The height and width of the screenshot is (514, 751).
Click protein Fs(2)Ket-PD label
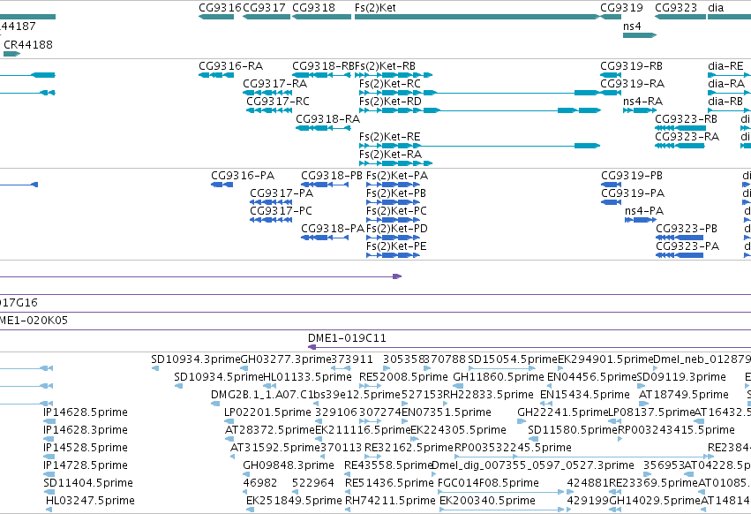pos(397,229)
